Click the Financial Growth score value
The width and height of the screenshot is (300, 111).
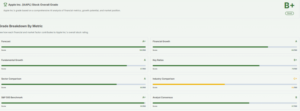click(x=294, y=50)
